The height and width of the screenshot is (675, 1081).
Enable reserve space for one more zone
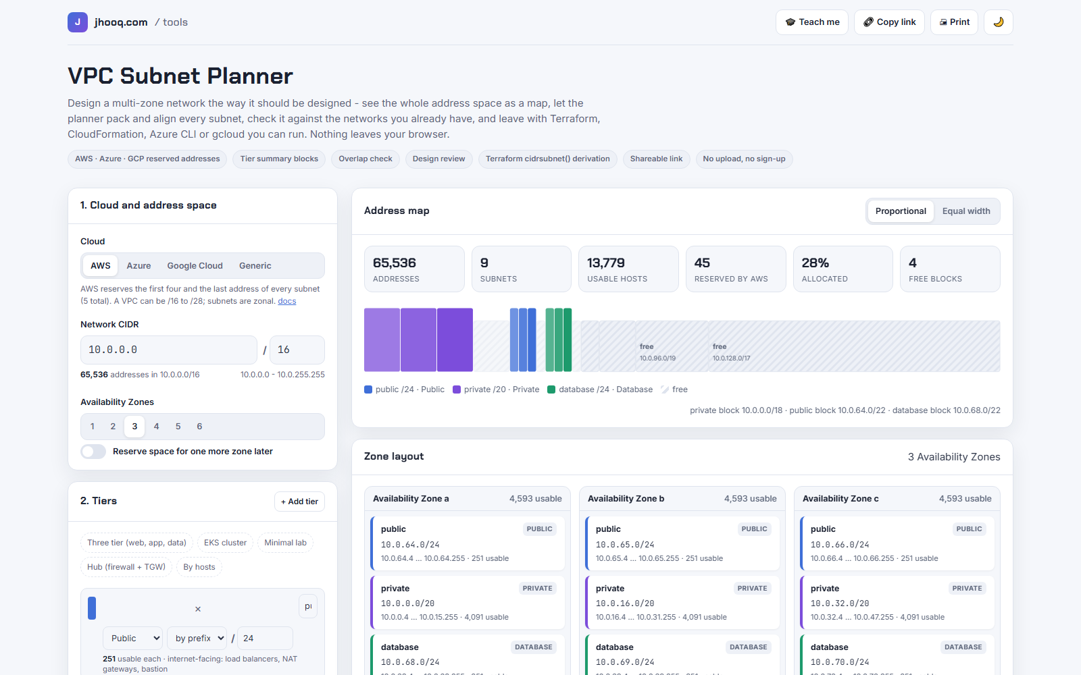pyautogui.click(x=93, y=452)
